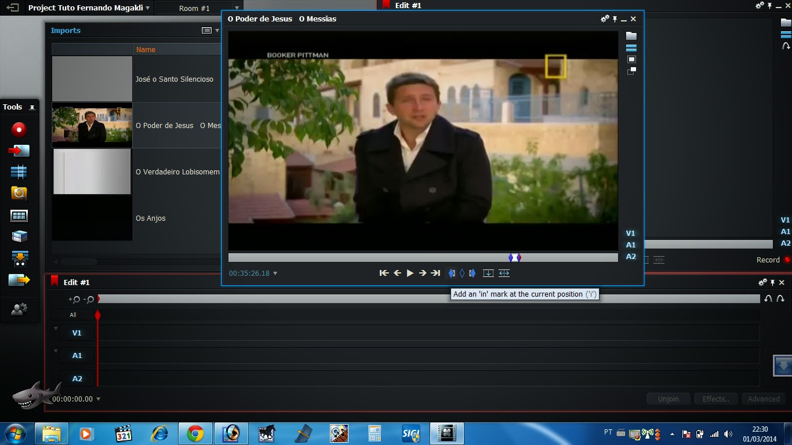Screen dimensions: 792x445
Task: Open the tape playout tool in Tools
Action: coord(19,258)
